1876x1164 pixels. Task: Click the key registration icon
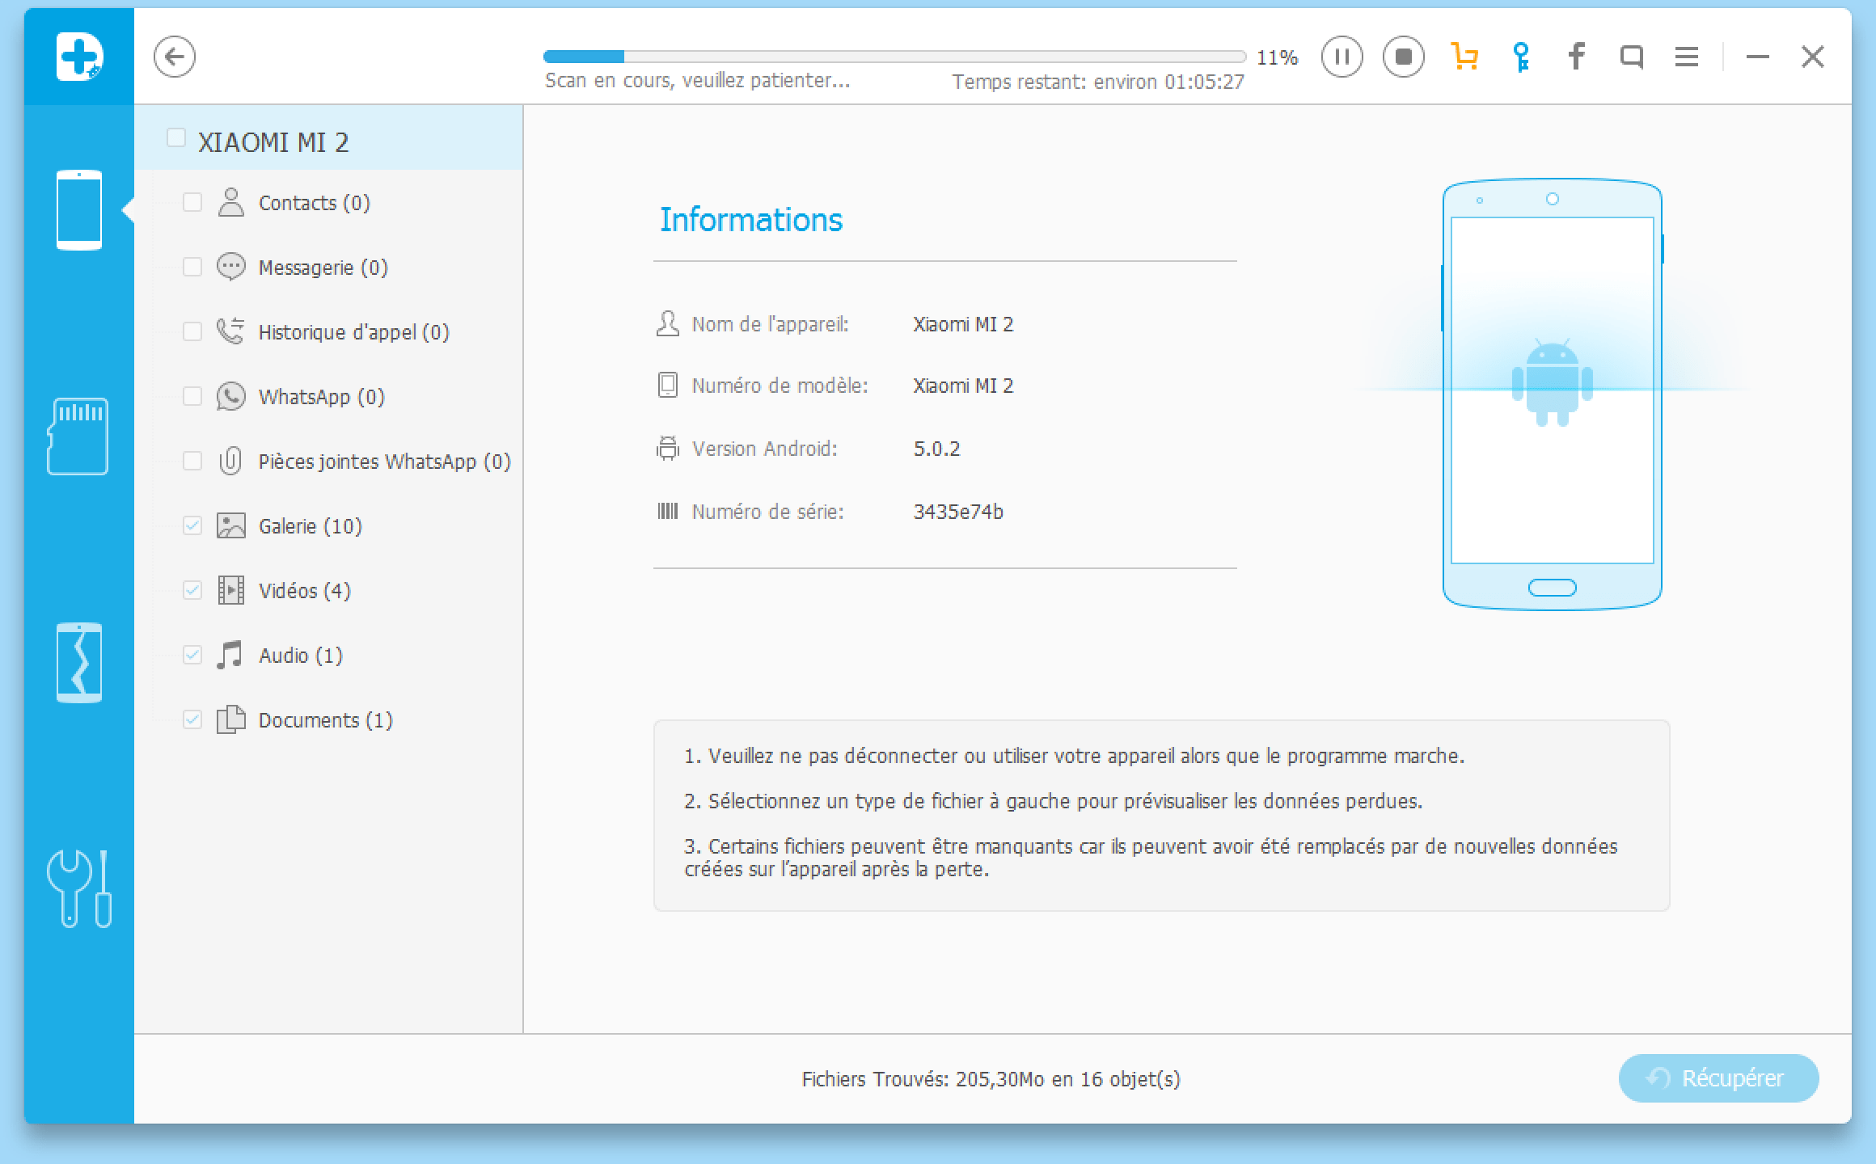coord(1521,57)
